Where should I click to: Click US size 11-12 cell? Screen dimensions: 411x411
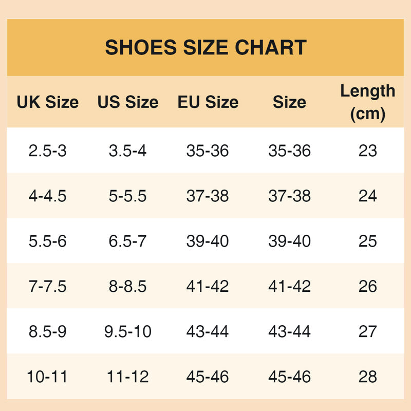point(127,377)
